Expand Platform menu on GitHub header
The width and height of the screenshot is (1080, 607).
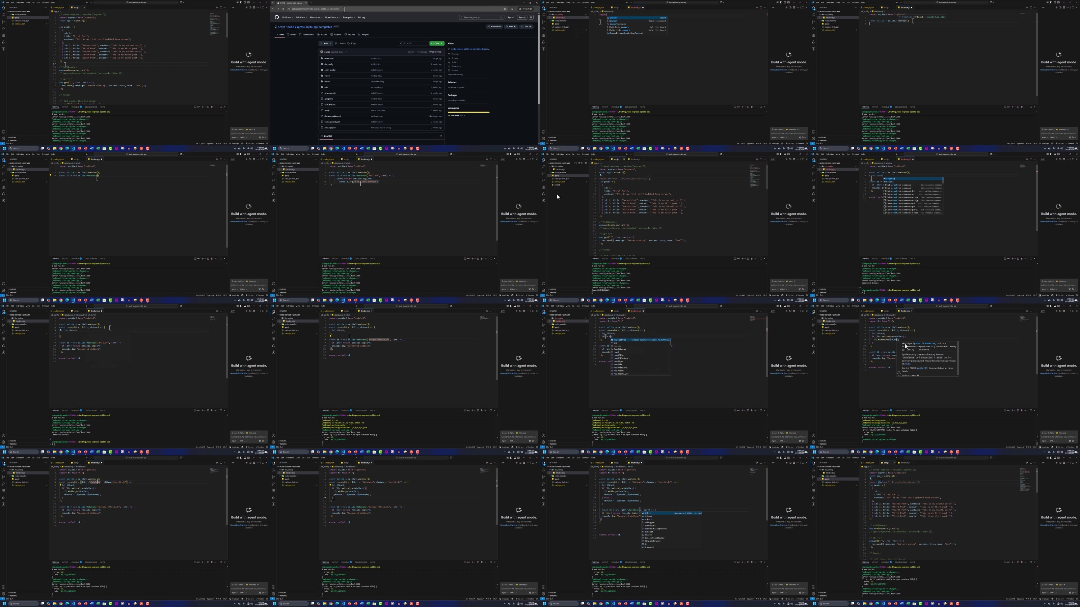click(288, 17)
